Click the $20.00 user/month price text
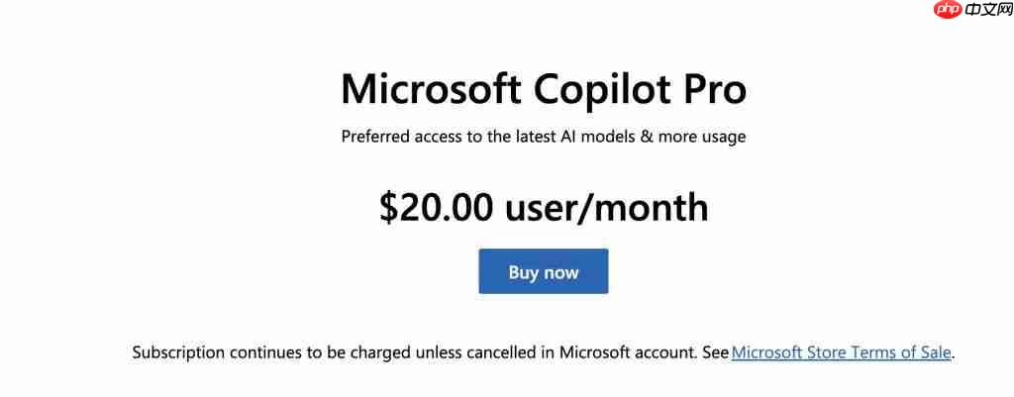The image size is (1014, 397). pos(544,207)
